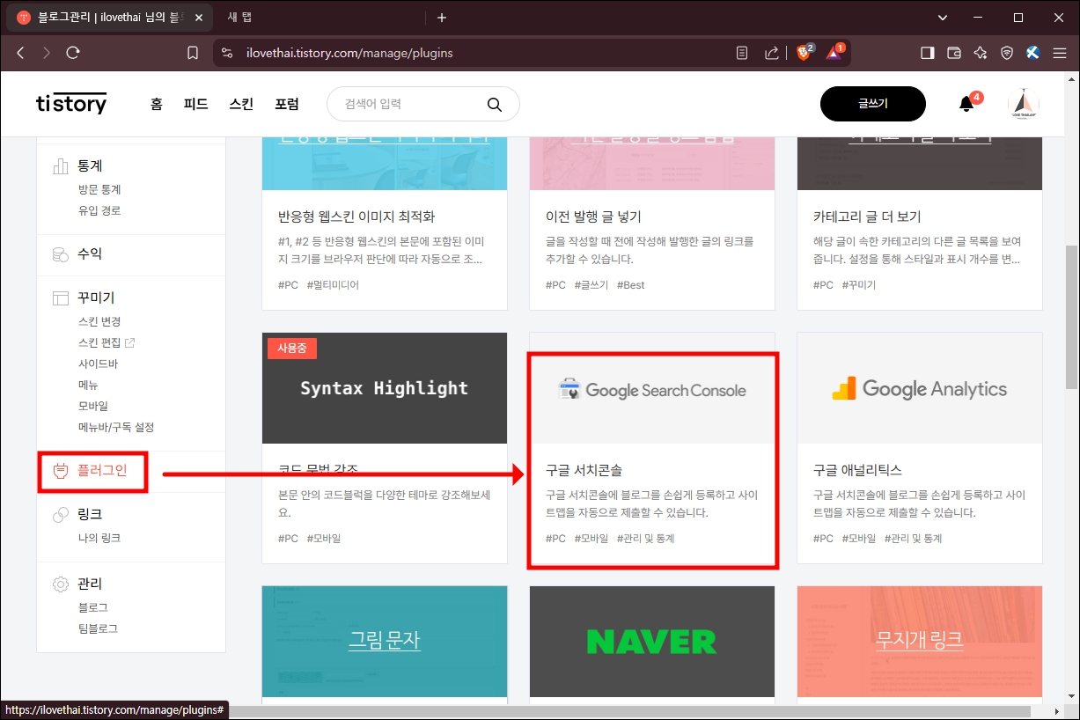Click the share icon in the address bar
The image size is (1080, 720).
tap(772, 53)
